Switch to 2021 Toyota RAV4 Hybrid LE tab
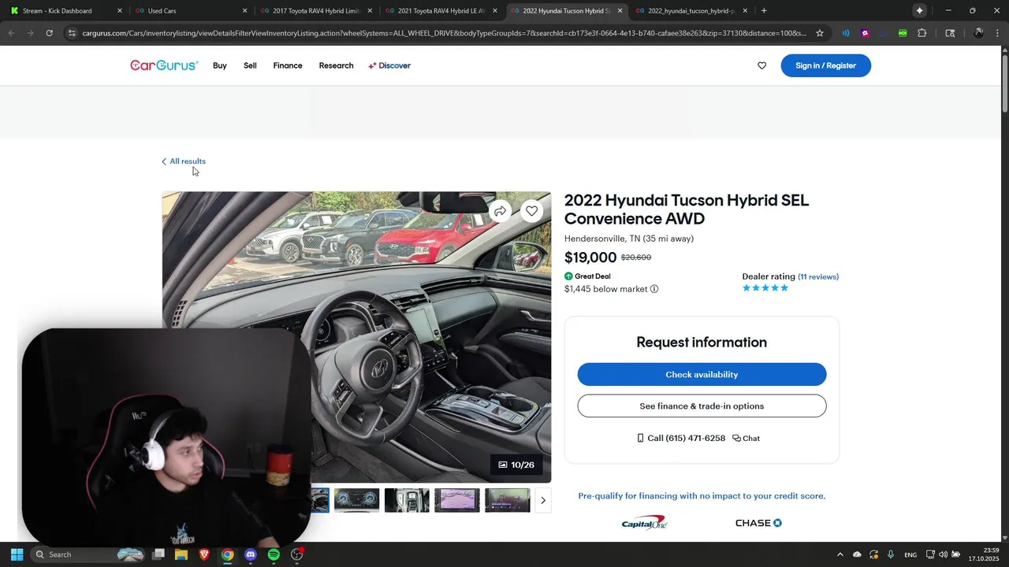 (x=441, y=11)
